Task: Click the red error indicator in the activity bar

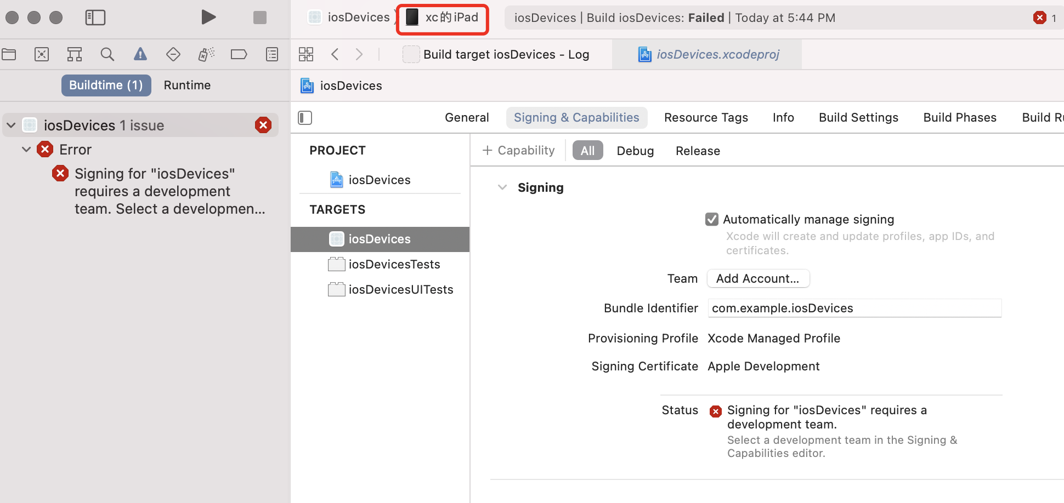Action: pos(1039,18)
